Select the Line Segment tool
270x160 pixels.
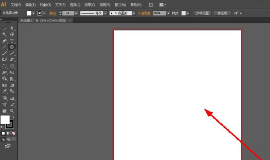pos(4,47)
